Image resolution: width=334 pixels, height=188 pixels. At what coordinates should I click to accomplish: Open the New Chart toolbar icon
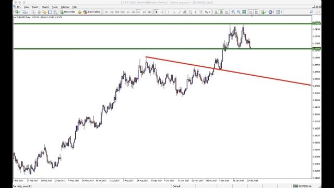click(16, 12)
